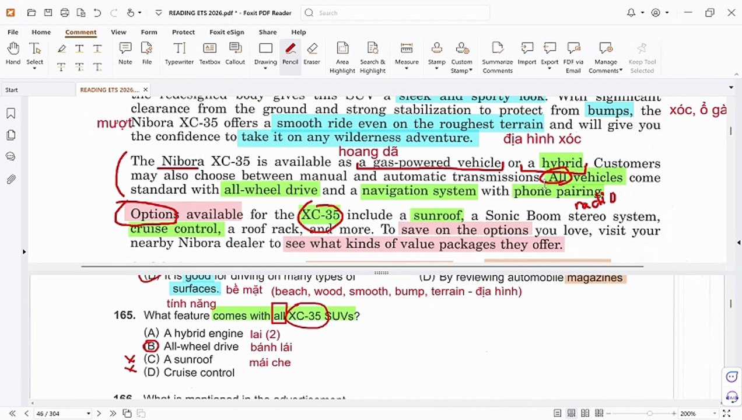
Task: Attach a File as comment
Action: [147, 54]
